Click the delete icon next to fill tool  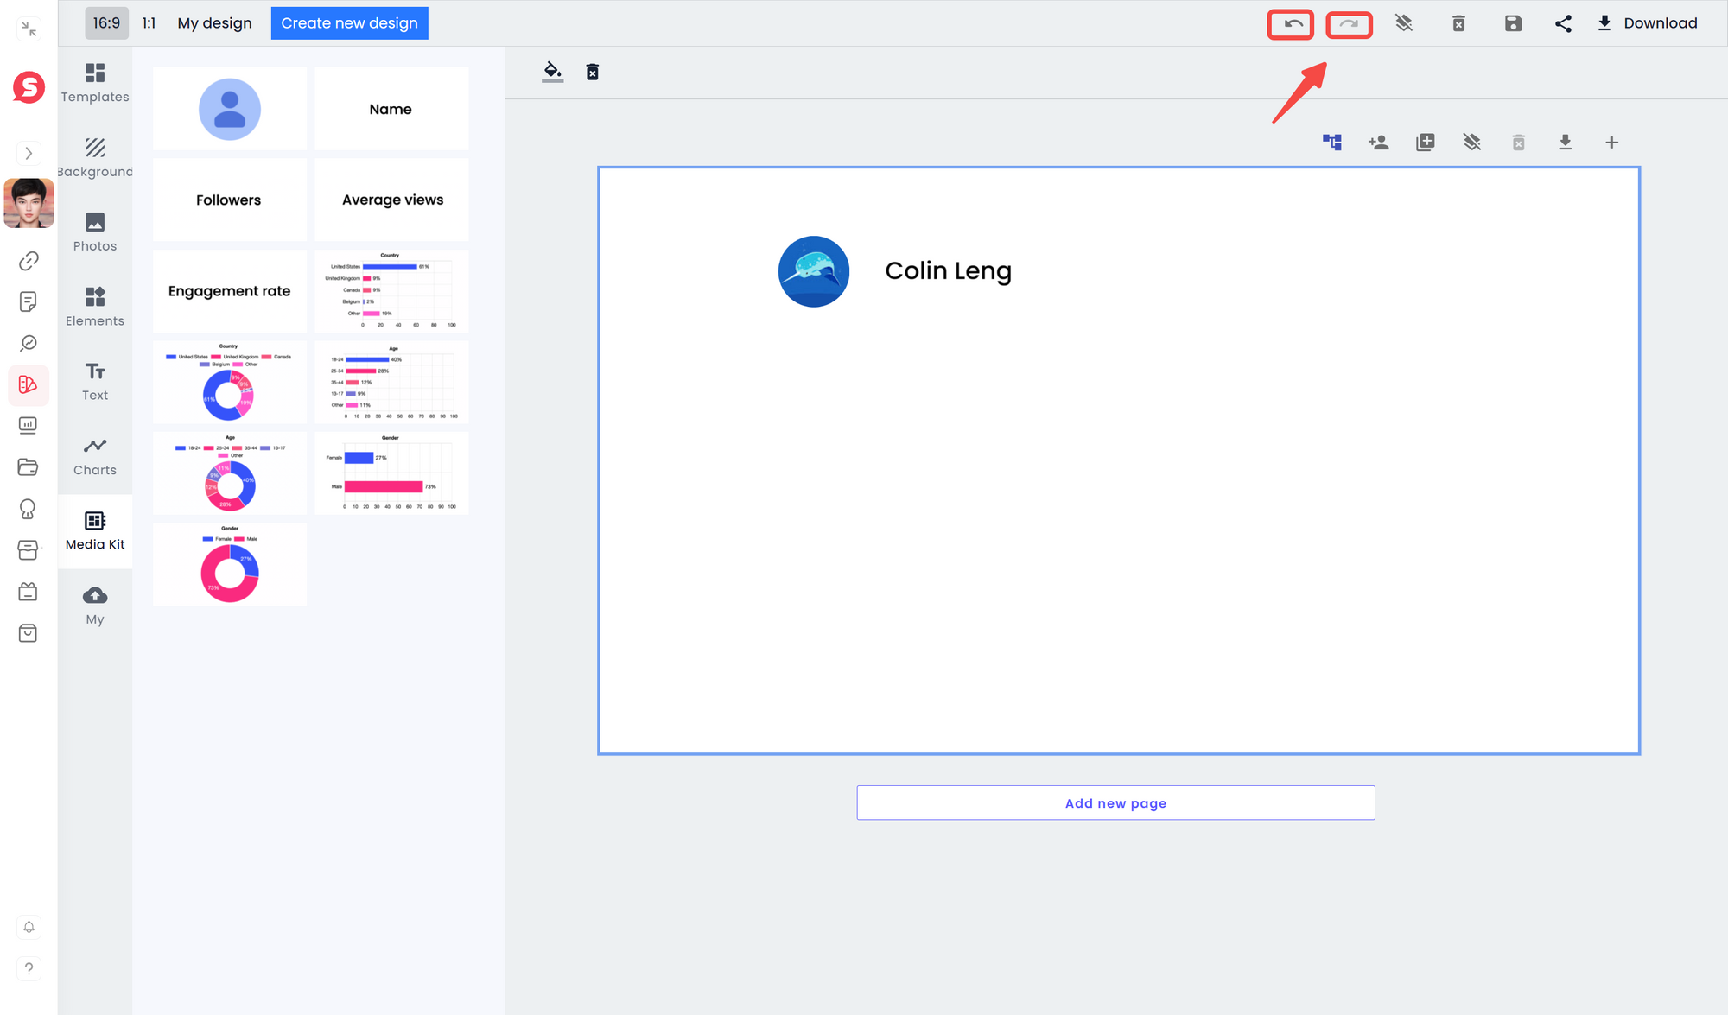(x=593, y=72)
